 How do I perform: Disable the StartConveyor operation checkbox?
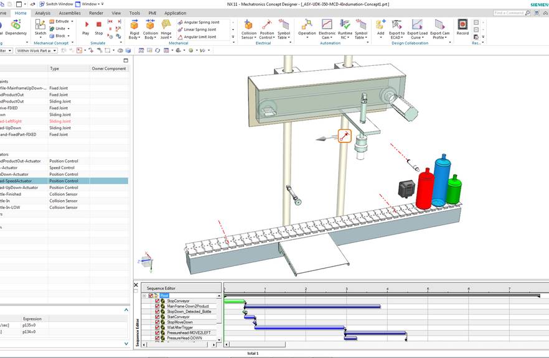pos(157,317)
